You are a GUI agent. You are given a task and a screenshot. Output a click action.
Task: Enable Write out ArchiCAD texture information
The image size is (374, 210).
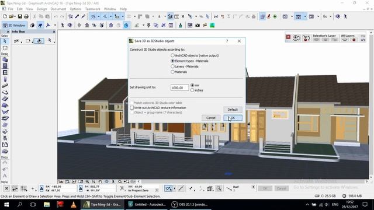tap(131, 107)
